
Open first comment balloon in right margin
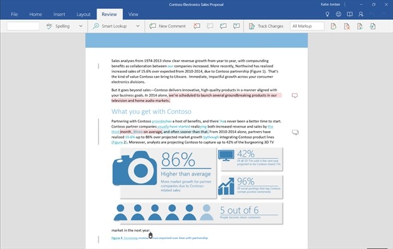click(x=295, y=95)
